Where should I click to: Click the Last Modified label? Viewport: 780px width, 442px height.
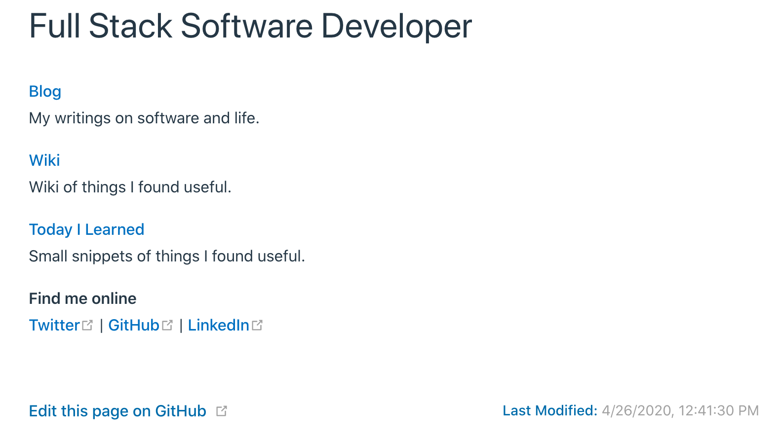point(549,411)
